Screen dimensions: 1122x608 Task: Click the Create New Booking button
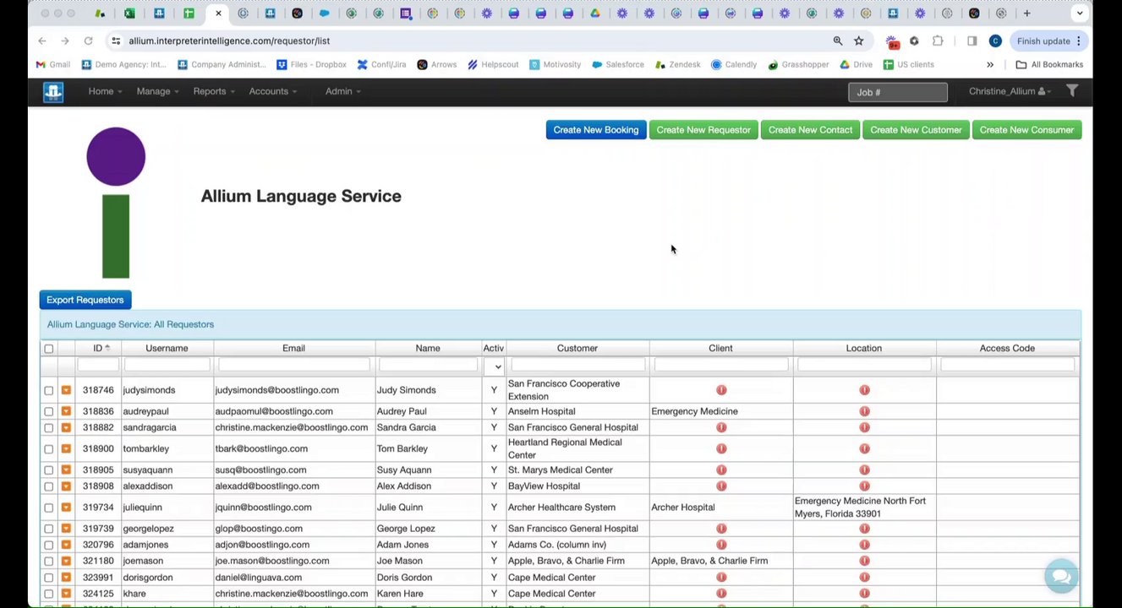(595, 130)
